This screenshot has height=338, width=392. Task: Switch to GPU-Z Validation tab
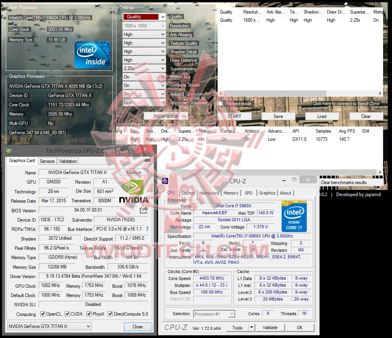coord(68,161)
